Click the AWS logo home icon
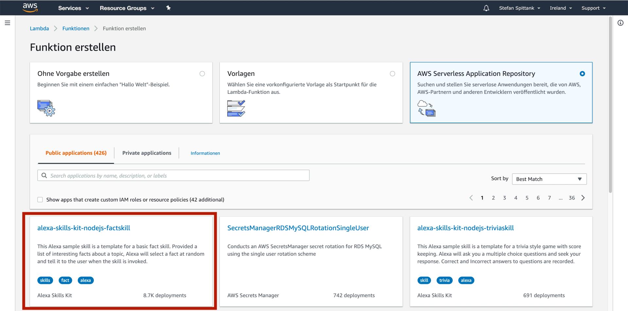This screenshot has width=628, height=311. [30, 8]
